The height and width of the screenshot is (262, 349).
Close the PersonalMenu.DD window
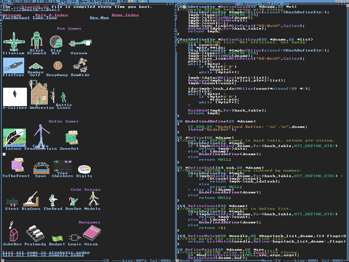[x=170, y=4]
